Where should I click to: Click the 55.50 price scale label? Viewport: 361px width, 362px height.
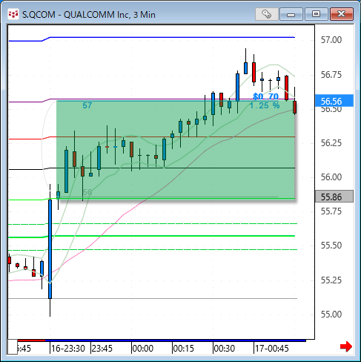click(331, 246)
